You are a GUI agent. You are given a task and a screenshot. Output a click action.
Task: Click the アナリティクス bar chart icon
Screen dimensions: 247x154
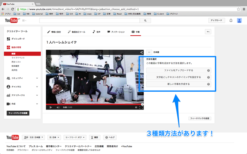tap(8, 95)
